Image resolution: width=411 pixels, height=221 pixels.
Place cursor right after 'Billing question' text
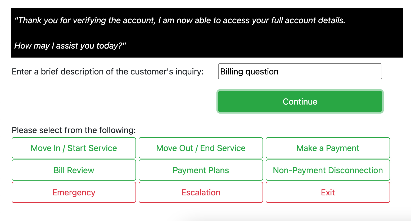279,72
